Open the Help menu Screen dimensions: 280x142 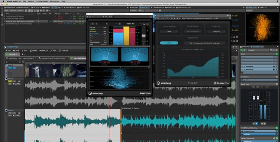pyautogui.click(x=63, y=1)
